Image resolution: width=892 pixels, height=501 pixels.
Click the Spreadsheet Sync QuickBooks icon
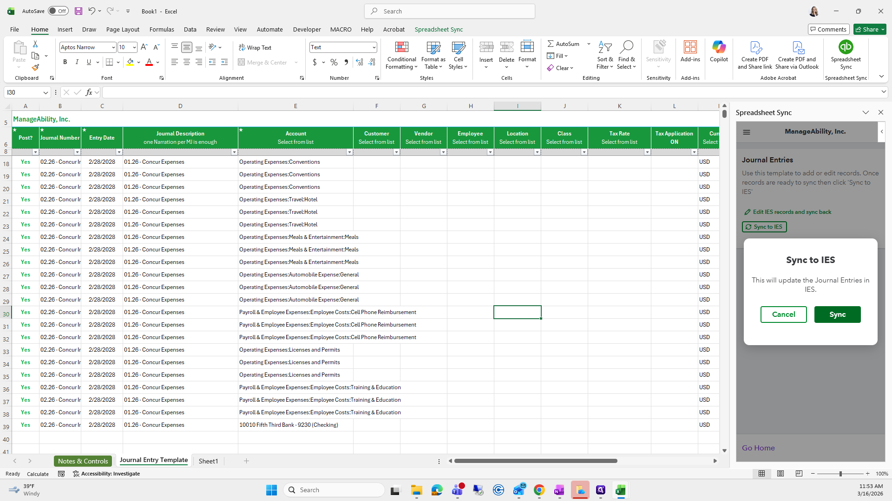(846, 47)
